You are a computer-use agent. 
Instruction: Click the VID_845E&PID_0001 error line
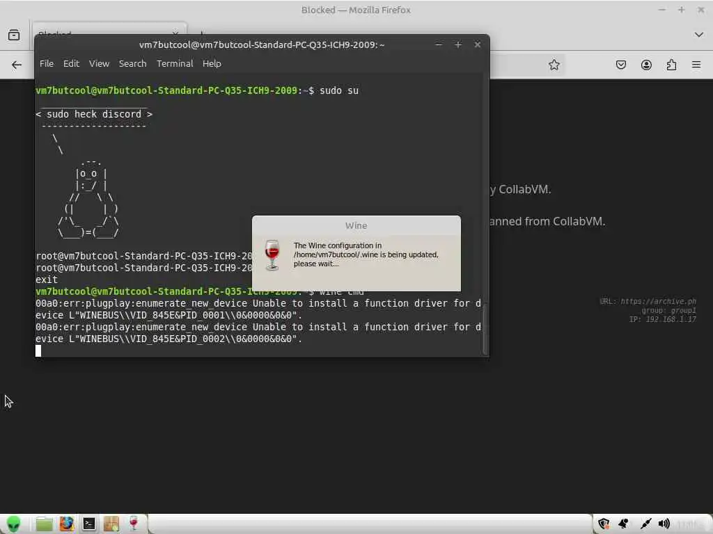click(169, 315)
